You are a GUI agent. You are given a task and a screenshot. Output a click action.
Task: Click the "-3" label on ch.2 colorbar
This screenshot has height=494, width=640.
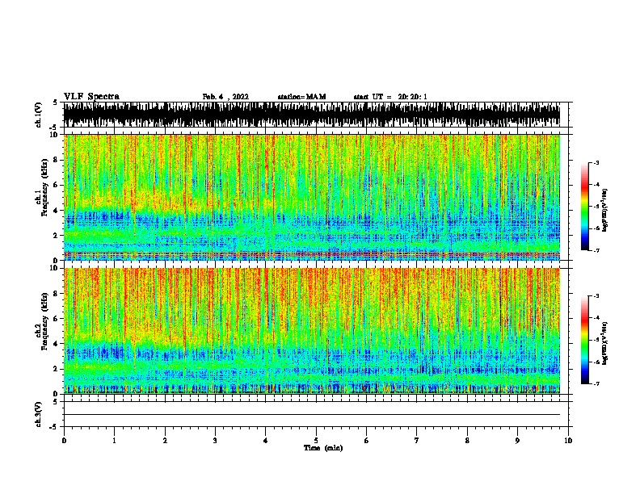coord(596,296)
